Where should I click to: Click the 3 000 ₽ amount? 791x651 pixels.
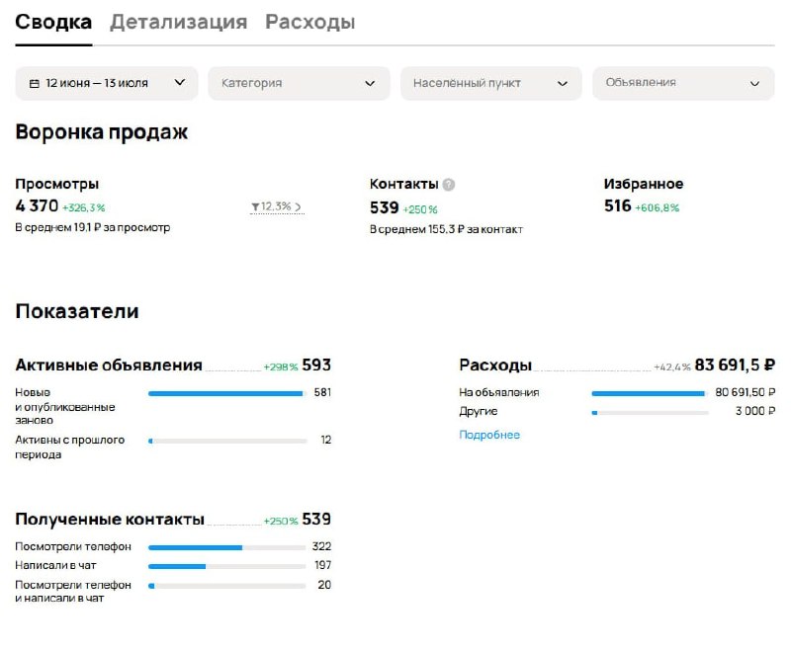pos(755,411)
